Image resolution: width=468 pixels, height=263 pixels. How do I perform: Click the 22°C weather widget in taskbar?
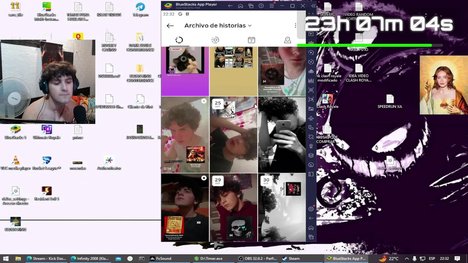click(x=389, y=259)
